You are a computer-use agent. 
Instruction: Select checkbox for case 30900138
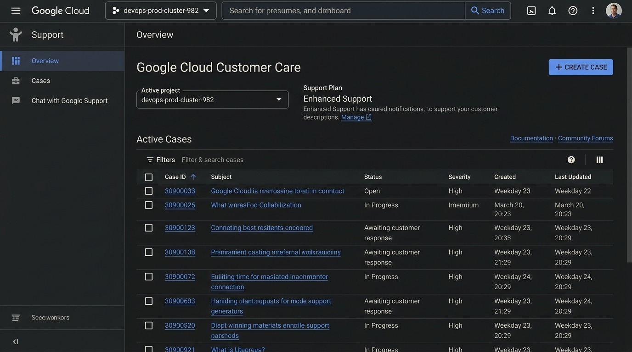coord(148,252)
